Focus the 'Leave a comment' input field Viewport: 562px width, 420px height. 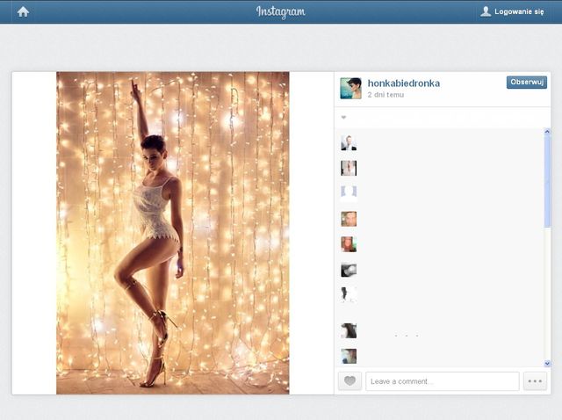pyautogui.click(x=442, y=381)
